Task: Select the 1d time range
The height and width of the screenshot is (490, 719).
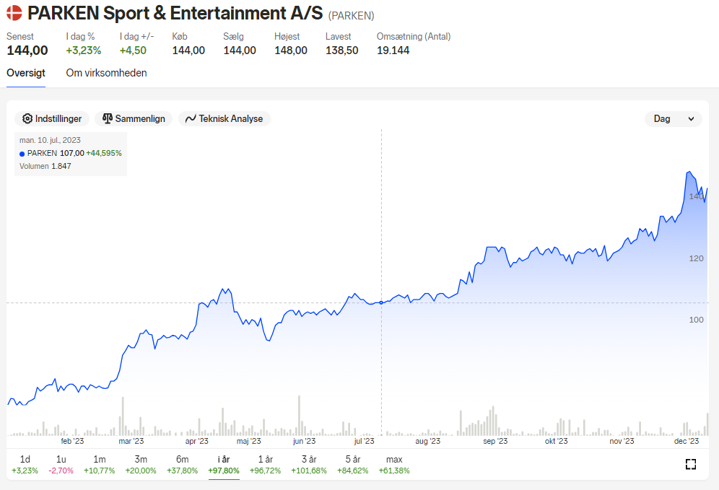Action: (x=25, y=464)
